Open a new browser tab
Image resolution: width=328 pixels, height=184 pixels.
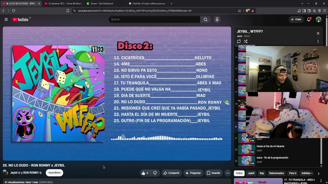tap(171, 4)
